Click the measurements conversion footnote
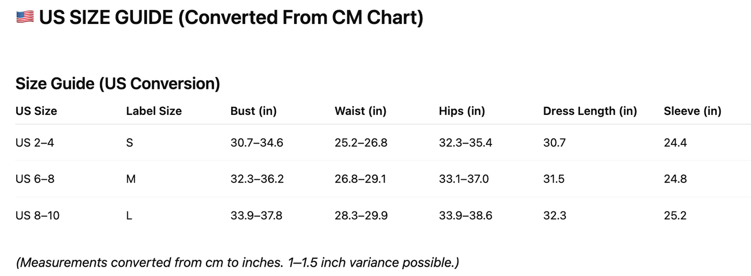 [238, 262]
